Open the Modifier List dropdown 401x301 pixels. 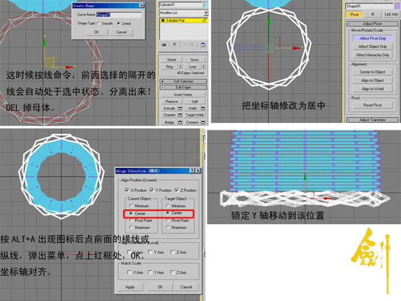[206, 13]
